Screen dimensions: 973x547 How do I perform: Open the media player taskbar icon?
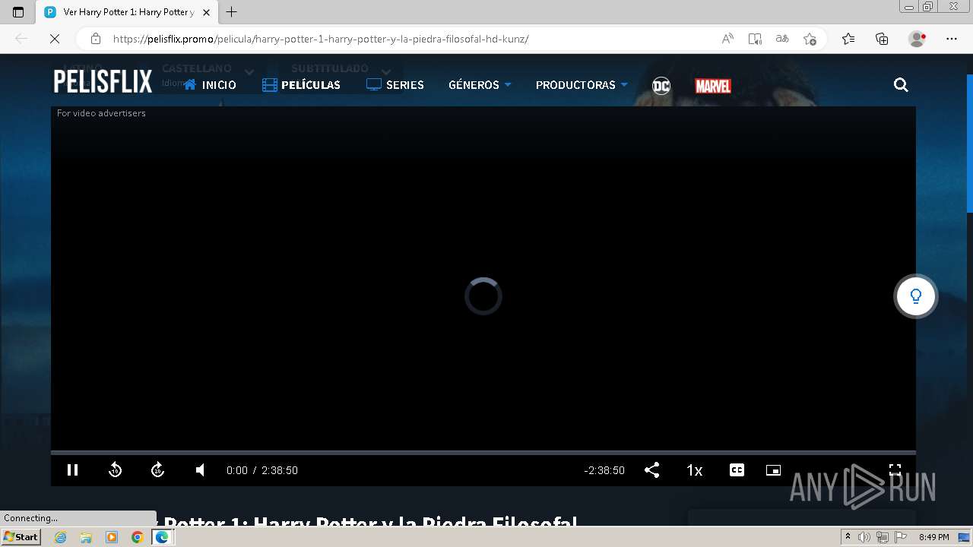tap(112, 537)
